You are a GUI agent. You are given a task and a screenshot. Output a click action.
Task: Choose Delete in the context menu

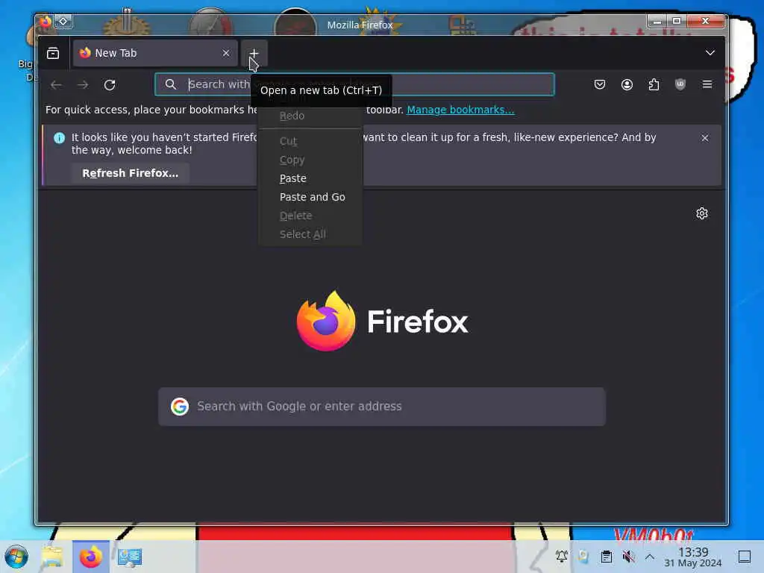click(x=310, y=216)
